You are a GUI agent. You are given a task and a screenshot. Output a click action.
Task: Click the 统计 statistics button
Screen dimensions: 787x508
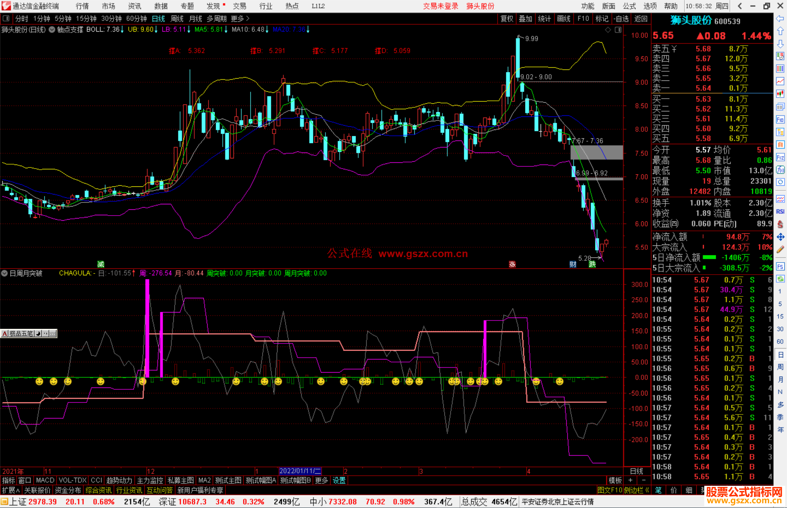coord(545,19)
